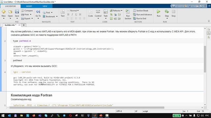This screenshot has width=211, height=118.
Task: Click the quick access save icon
Action: [x=173, y=6]
